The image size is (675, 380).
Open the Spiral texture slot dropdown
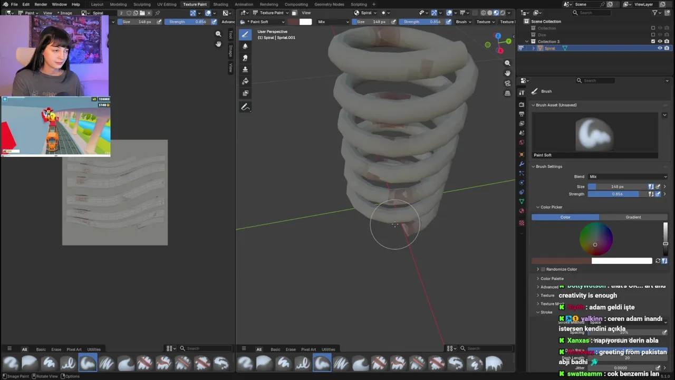click(x=365, y=13)
